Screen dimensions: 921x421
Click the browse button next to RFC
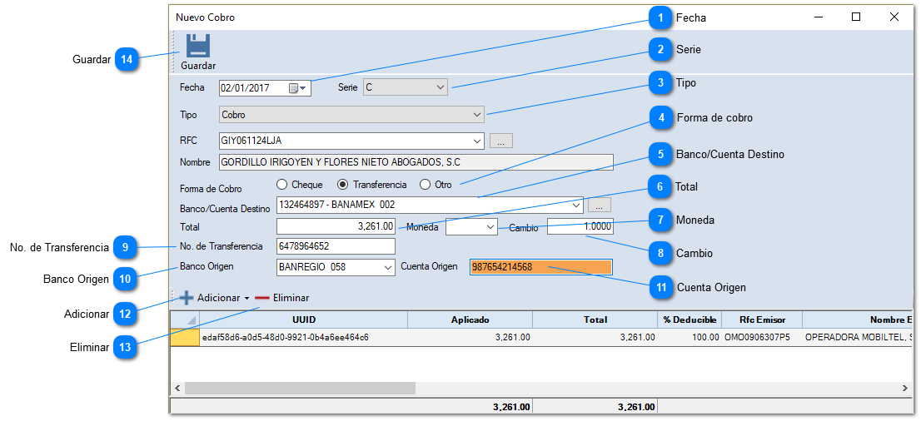click(500, 141)
